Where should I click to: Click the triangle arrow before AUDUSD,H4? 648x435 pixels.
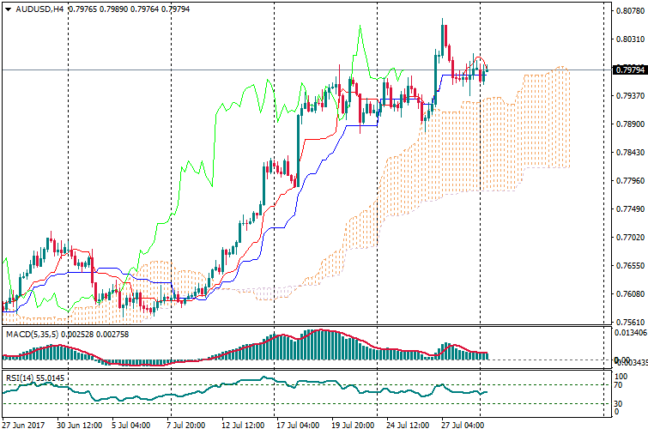[x=8, y=9]
